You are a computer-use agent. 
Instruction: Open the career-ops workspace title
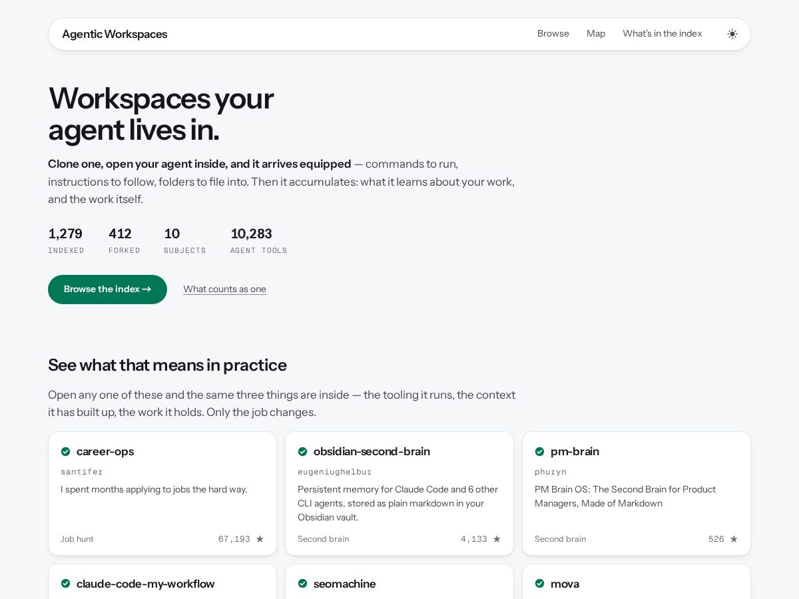(x=105, y=451)
